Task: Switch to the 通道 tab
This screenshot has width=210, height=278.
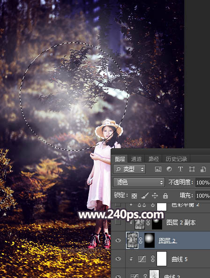Action: (136, 159)
